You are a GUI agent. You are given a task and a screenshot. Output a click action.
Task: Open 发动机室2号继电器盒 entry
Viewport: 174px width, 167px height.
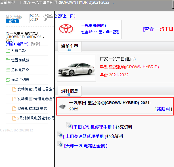tap(35, 99)
